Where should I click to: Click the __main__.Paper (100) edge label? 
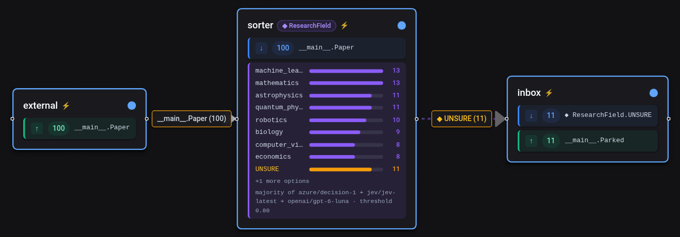[192, 118]
